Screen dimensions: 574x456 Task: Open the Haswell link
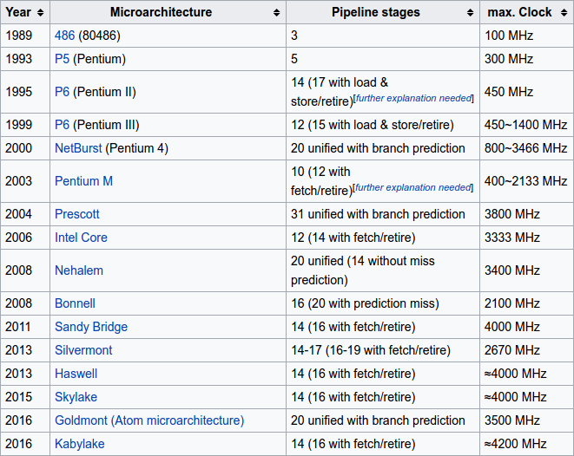coord(76,374)
